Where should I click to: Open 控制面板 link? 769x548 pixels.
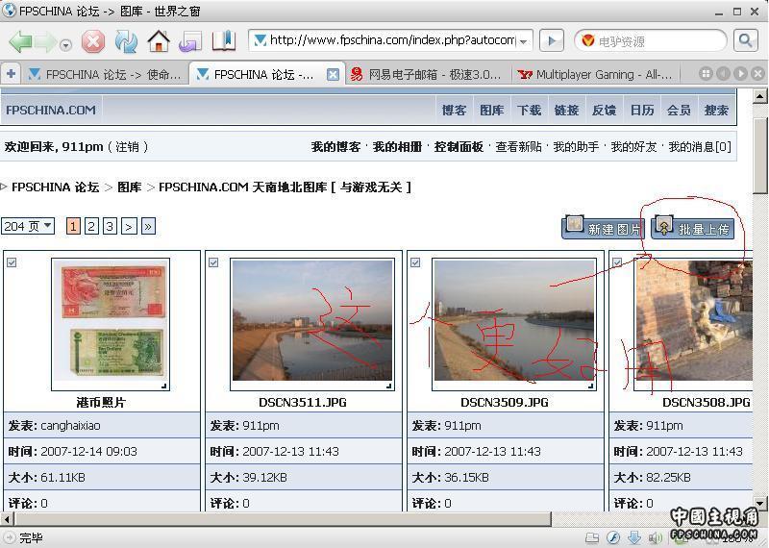[x=459, y=147]
